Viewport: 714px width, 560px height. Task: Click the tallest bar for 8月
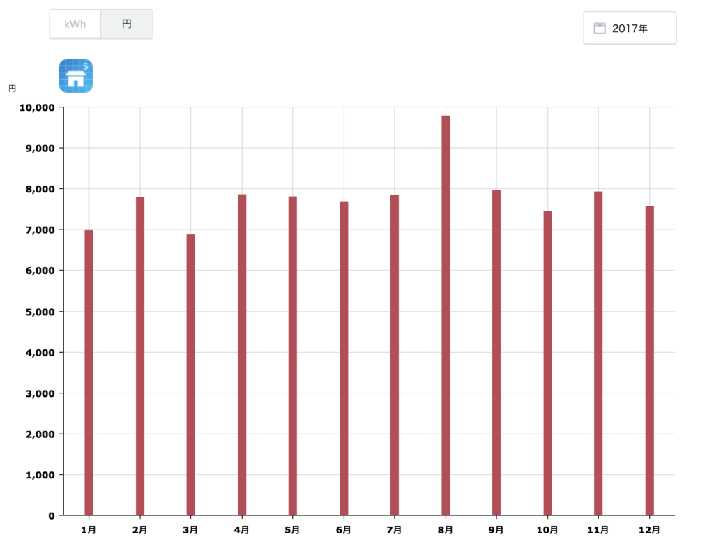[x=446, y=315]
